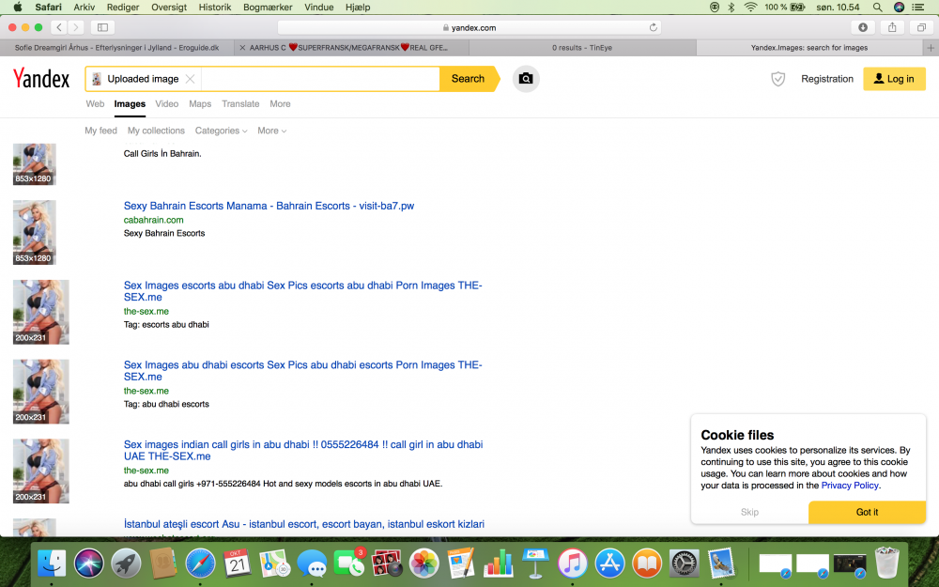939x587 pixels.
Task: Open FaceTime from the Dock
Action: [348, 564]
